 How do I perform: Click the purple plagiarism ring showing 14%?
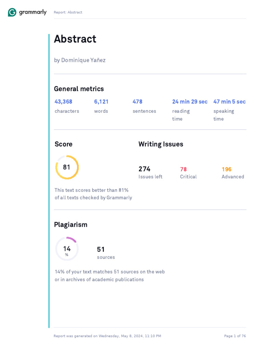(x=67, y=249)
